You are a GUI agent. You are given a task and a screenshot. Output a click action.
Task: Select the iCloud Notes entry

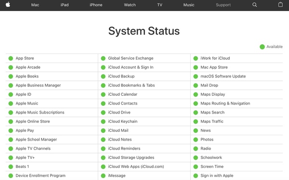point(120,140)
